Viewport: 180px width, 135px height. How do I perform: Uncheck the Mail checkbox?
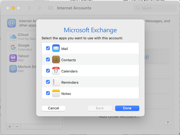coord(48,48)
